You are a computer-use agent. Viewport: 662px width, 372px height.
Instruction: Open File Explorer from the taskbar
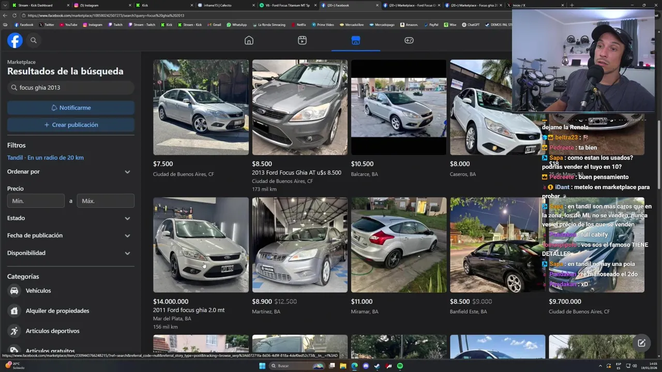tap(343, 366)
